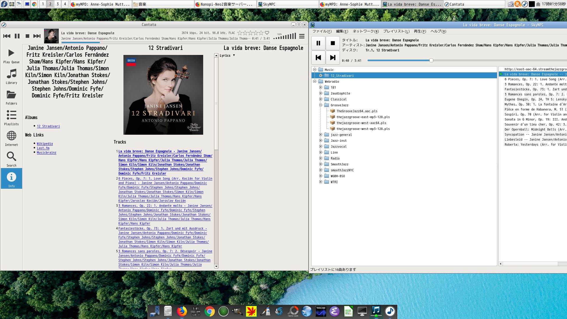Open the Wikipedia web link
This screenshot has width=567, height=319.
coord(45,144)
